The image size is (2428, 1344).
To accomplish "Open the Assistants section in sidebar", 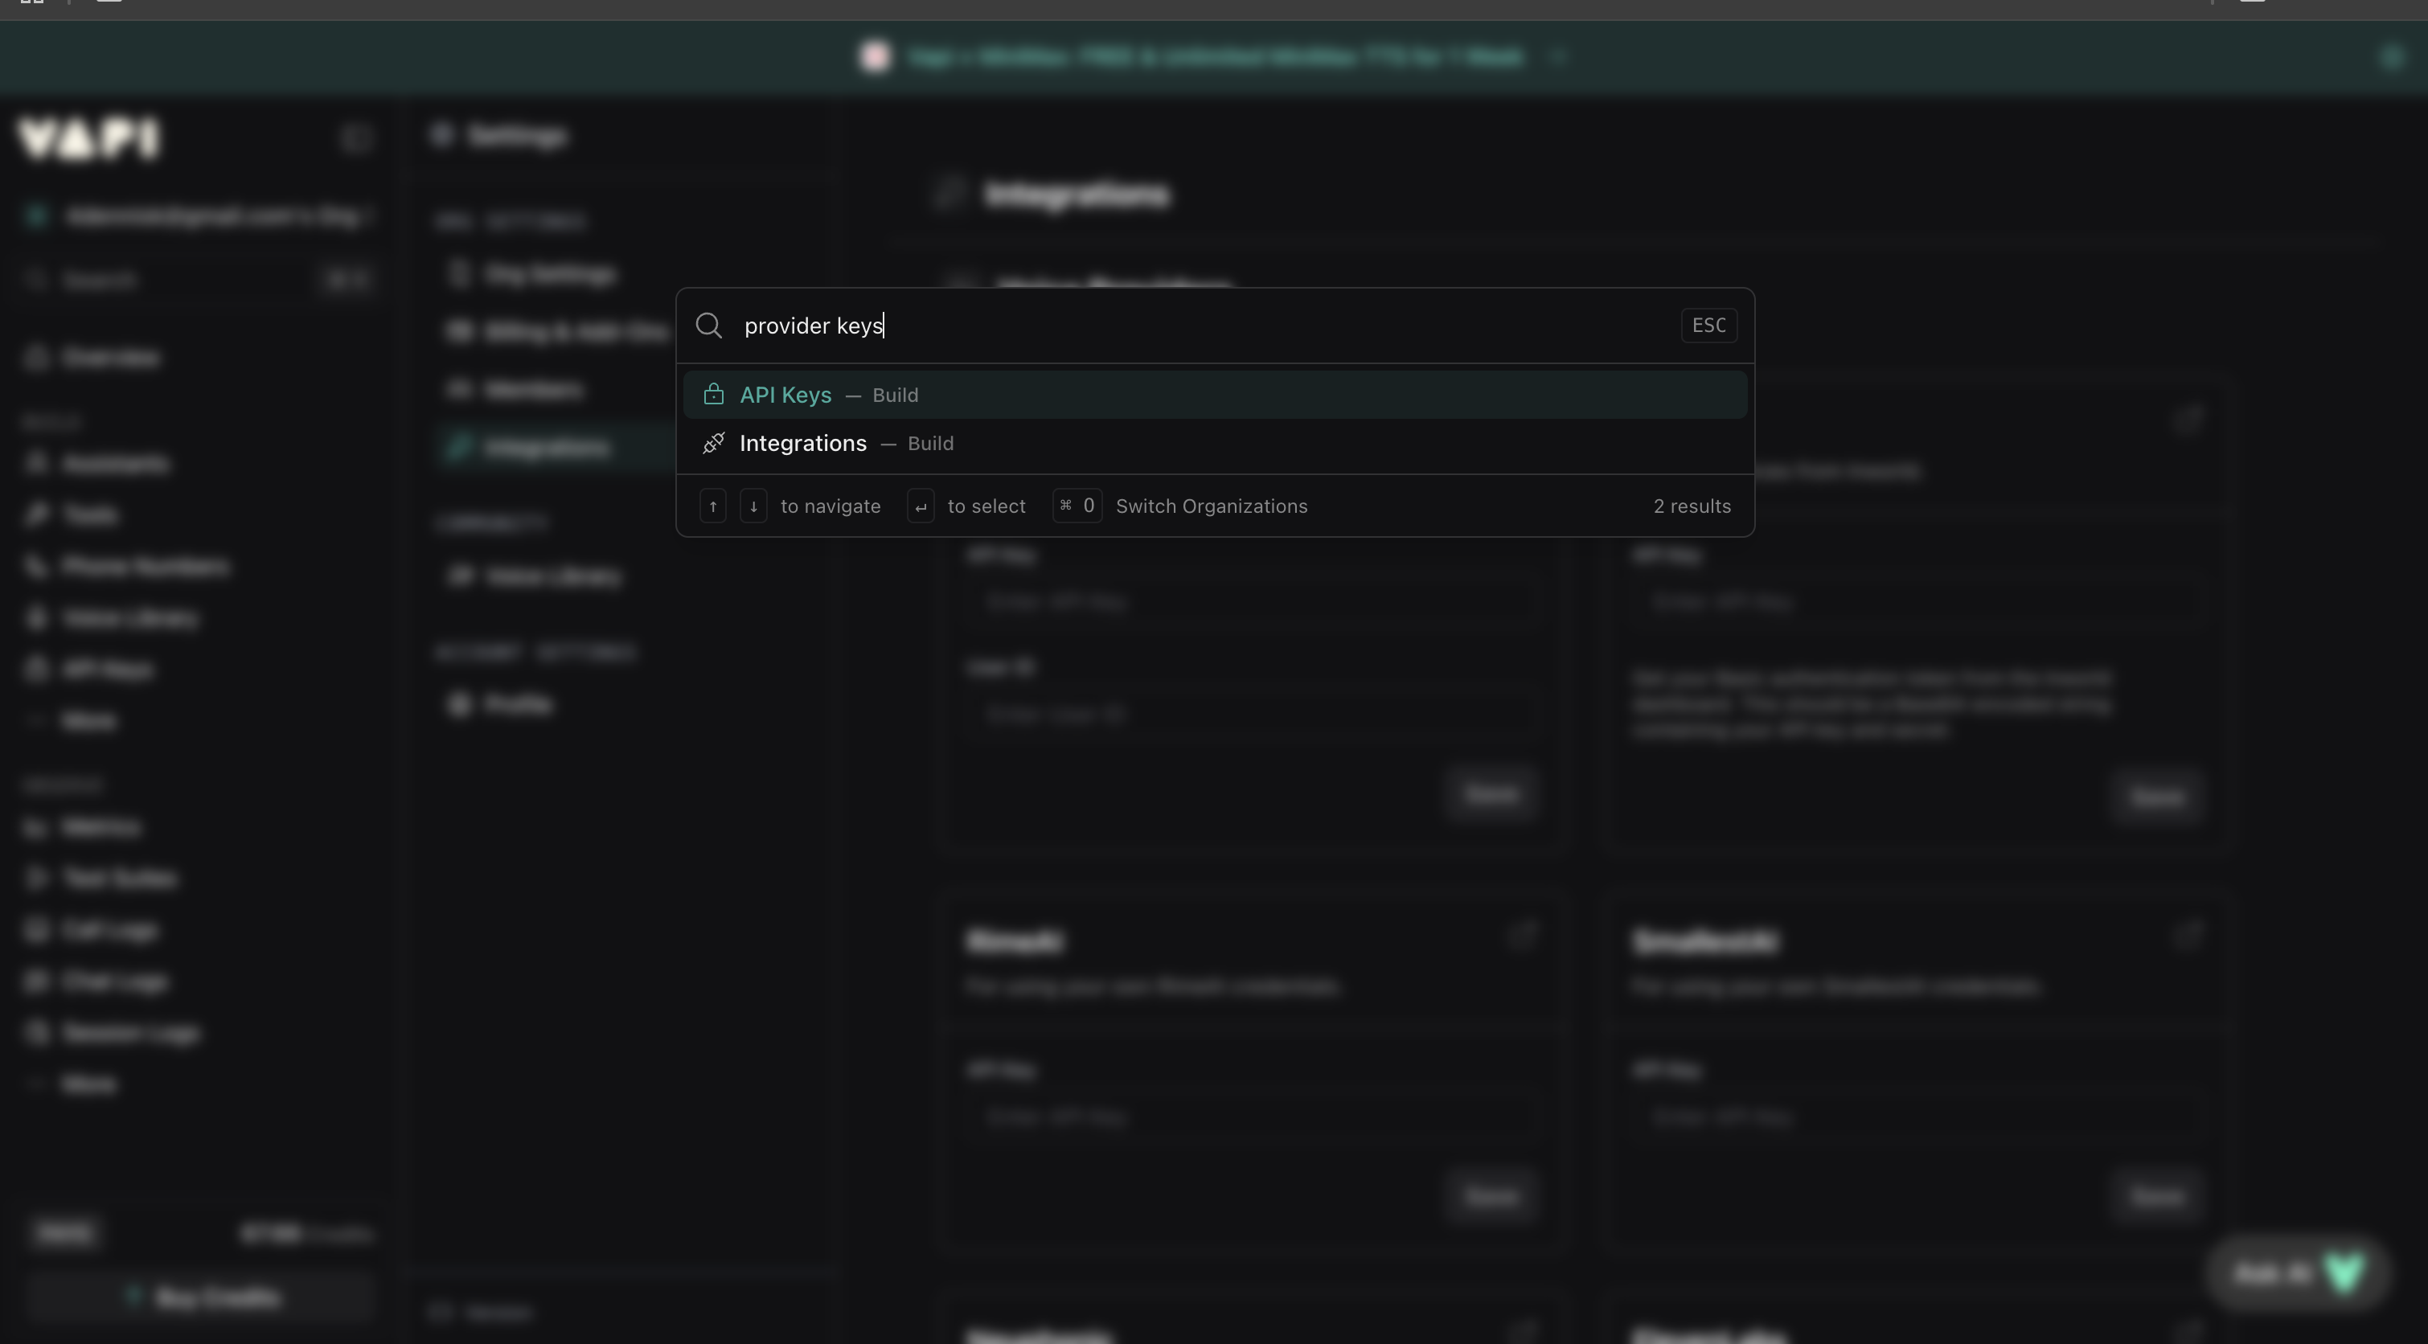I will 113,464.
